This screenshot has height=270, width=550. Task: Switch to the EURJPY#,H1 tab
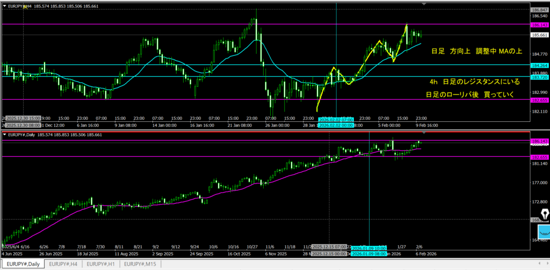pyautogui.click(x=101, y=264)
